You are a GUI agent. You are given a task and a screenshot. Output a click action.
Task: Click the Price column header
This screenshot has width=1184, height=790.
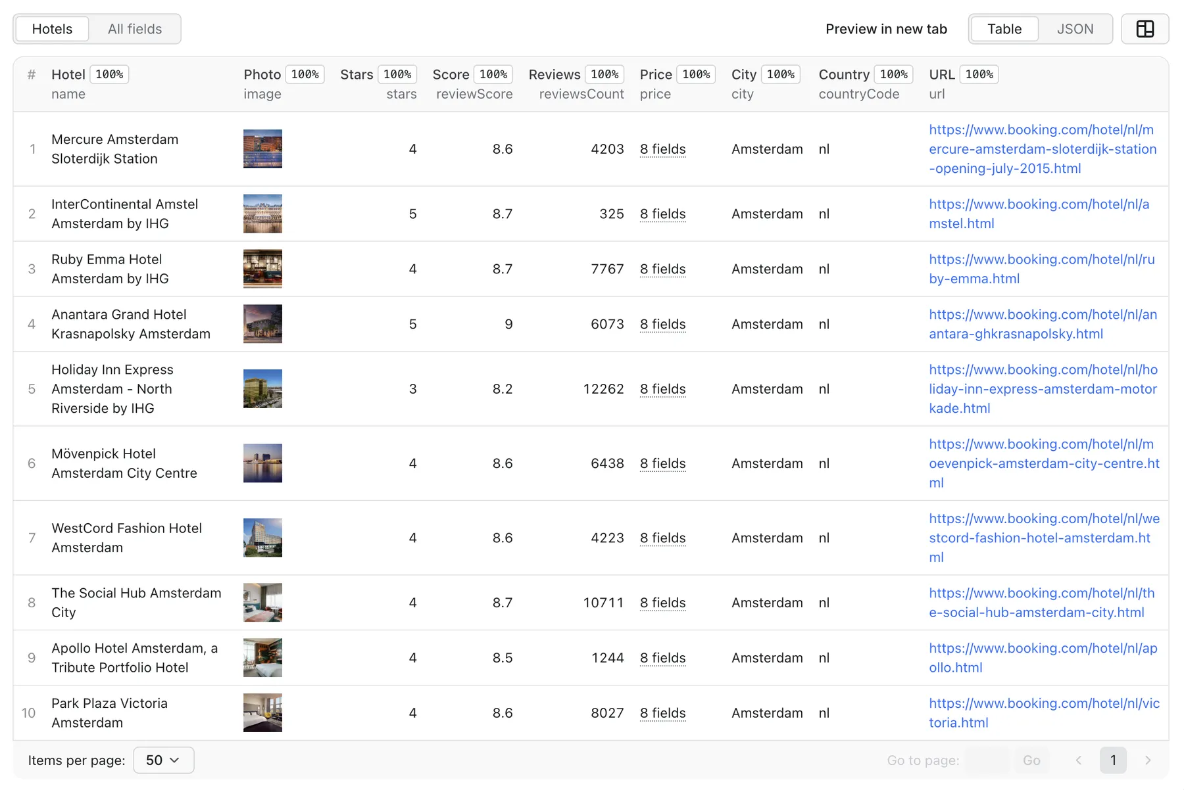[x=656, y=74]
